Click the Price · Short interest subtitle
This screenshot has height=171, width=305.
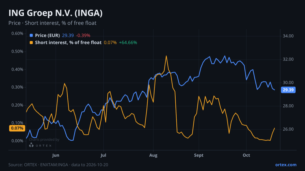52,23
